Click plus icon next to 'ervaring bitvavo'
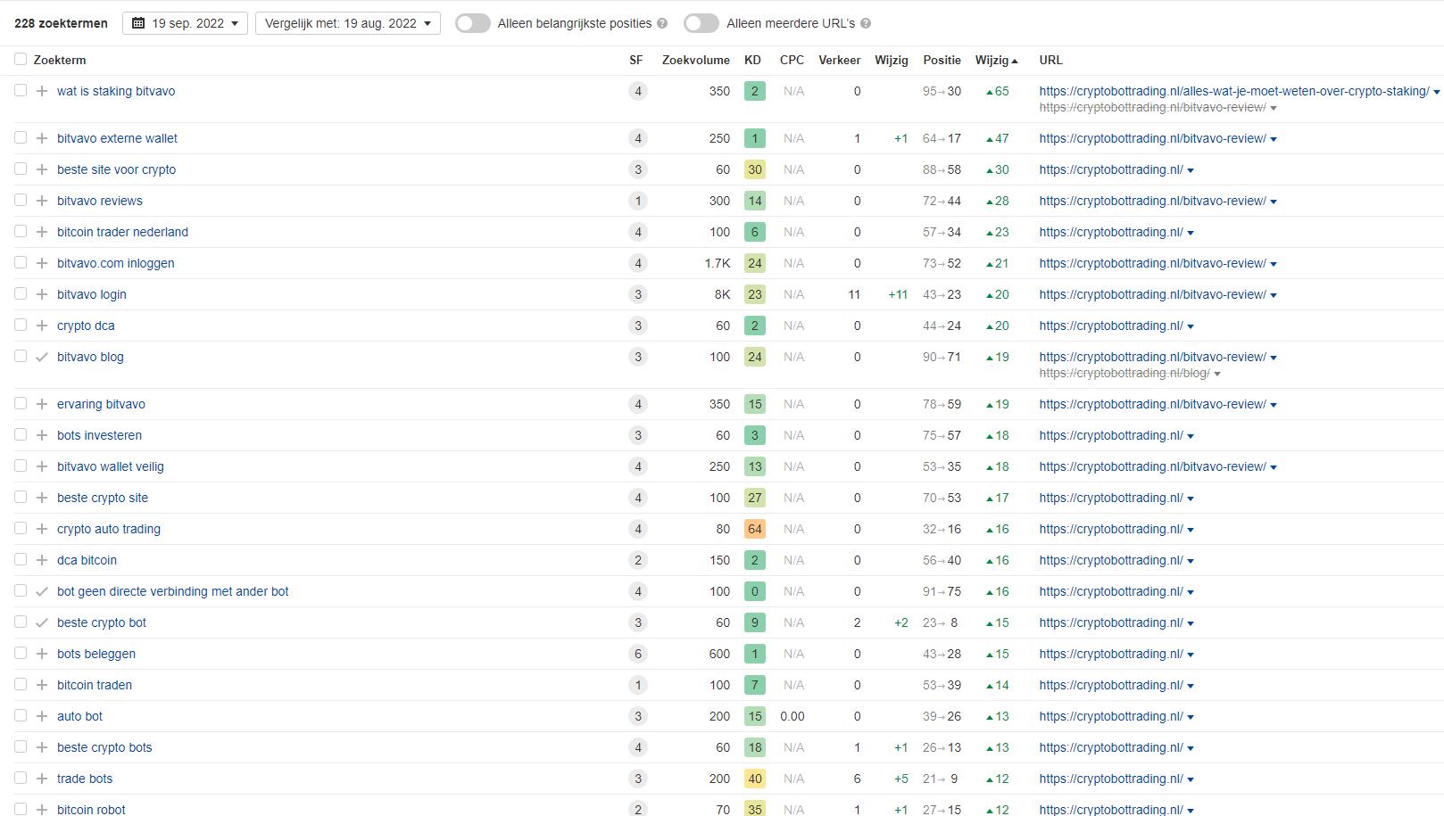The height and width of the screenshot is (816, 1444). [42, 404]
